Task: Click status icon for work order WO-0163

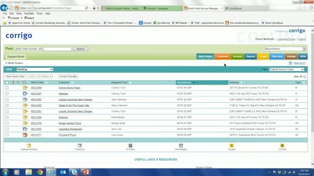Action: (x=25, y=106)
